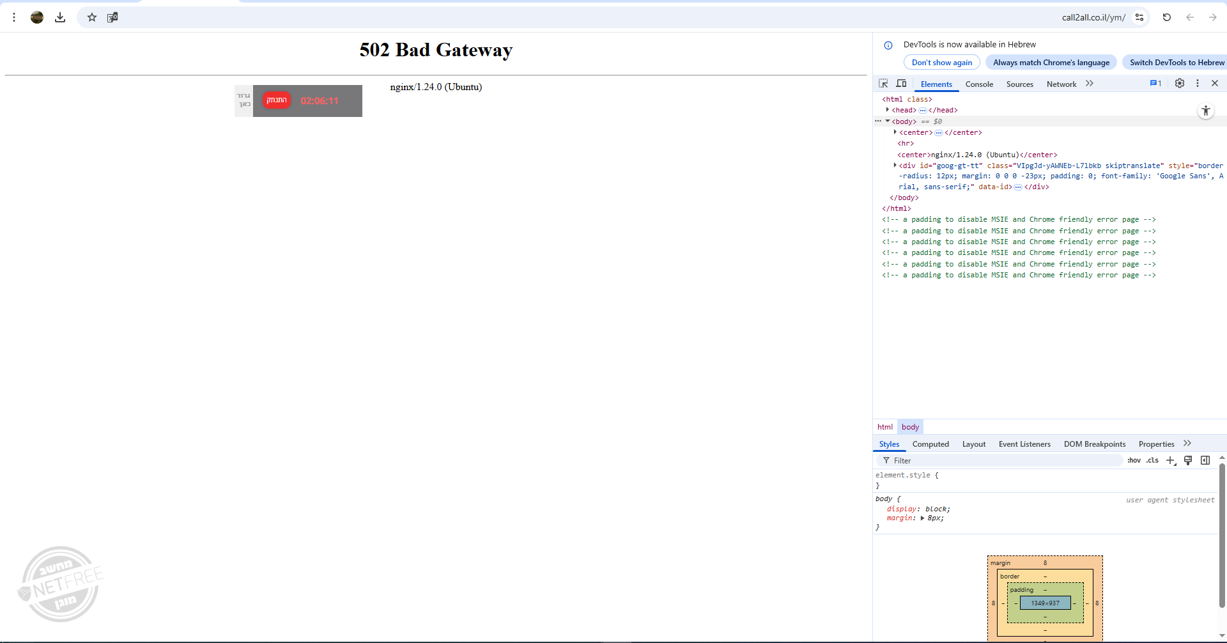Click the body row actions ellipsis
The height and width of the screenshot is (643, 1227).
(878, 121)
